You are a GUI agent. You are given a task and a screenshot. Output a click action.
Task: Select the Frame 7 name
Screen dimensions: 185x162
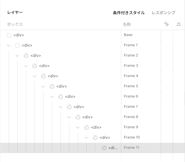131,106
